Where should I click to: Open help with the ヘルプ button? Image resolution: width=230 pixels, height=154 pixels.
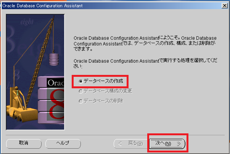[63, 144]
